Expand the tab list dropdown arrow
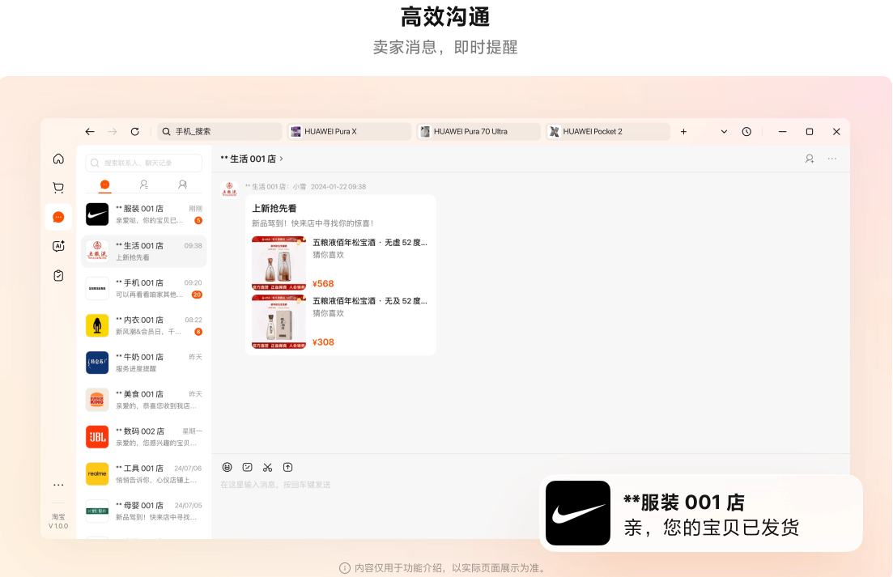Viewport: 893px width, 577px height. (724, 131)
